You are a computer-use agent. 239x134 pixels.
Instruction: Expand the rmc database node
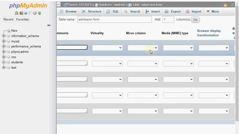pyautogui.click(x=4, y=57)
